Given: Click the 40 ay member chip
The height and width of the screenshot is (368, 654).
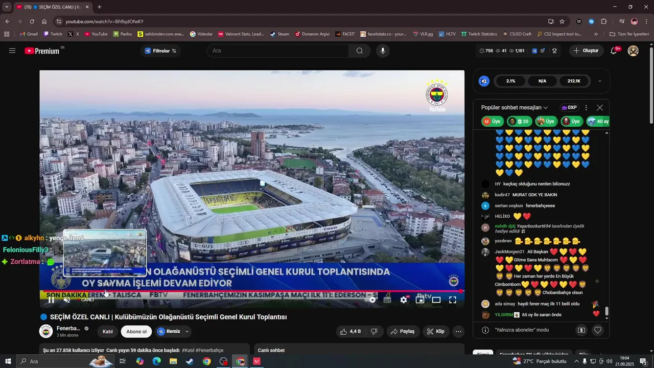Looking at the screenshot, I should click(x=598, y=121).
